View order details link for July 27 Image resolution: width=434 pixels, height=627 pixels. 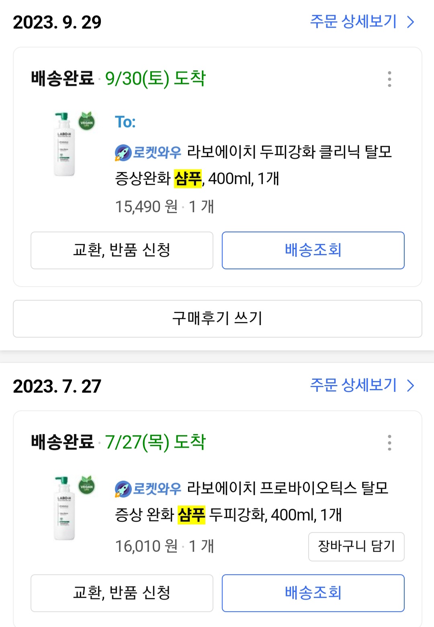(x=353, y=385)
